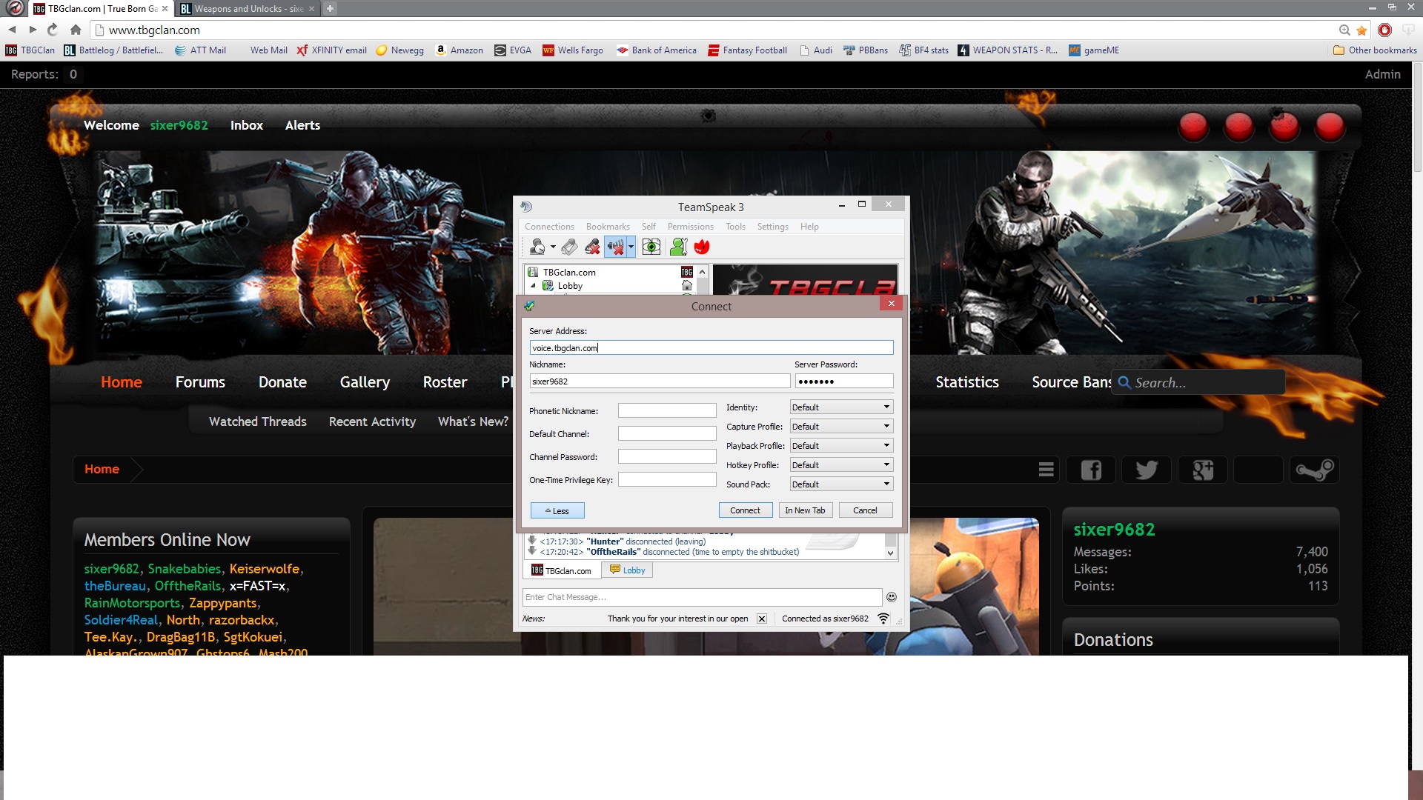Screen dimensions: 1423x800
Task: Open dropdown arrow beside away status icon
Action: tap(553, 247)
